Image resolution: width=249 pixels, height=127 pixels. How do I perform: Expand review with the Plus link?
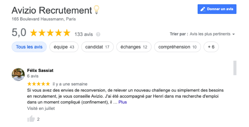tap(122, 102)
